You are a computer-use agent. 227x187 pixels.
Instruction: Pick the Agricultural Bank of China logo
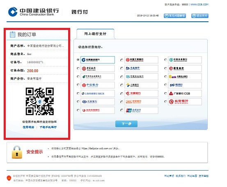point(185,60)
